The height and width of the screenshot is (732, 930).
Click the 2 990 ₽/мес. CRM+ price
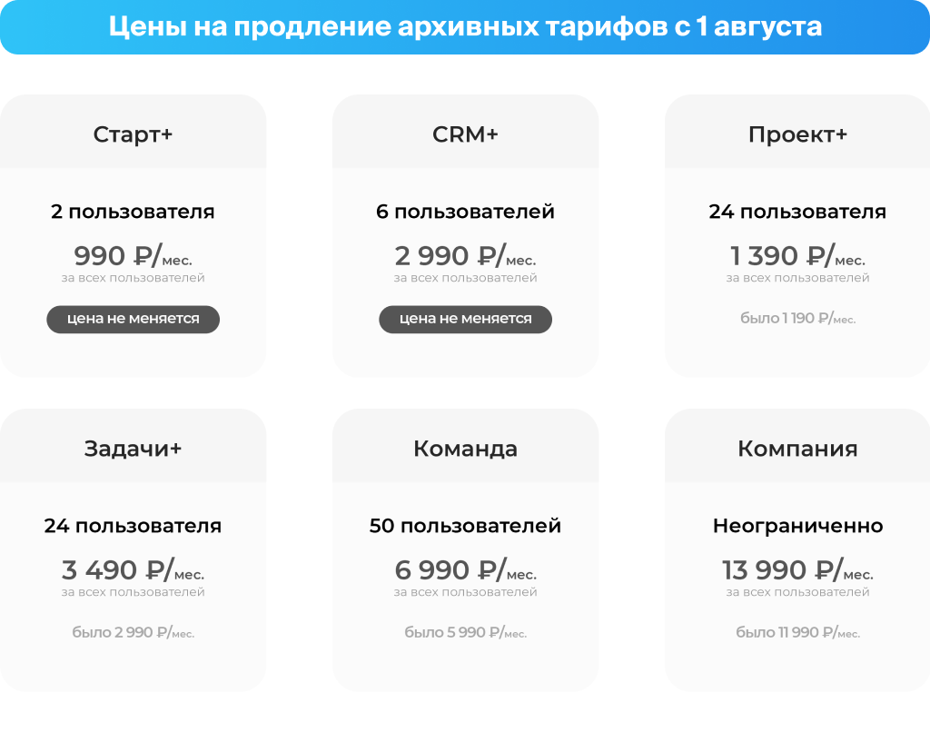[465, 256]
